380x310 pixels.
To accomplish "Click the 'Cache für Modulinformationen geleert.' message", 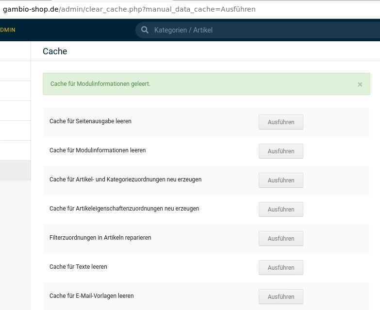I will coord(100,84).
